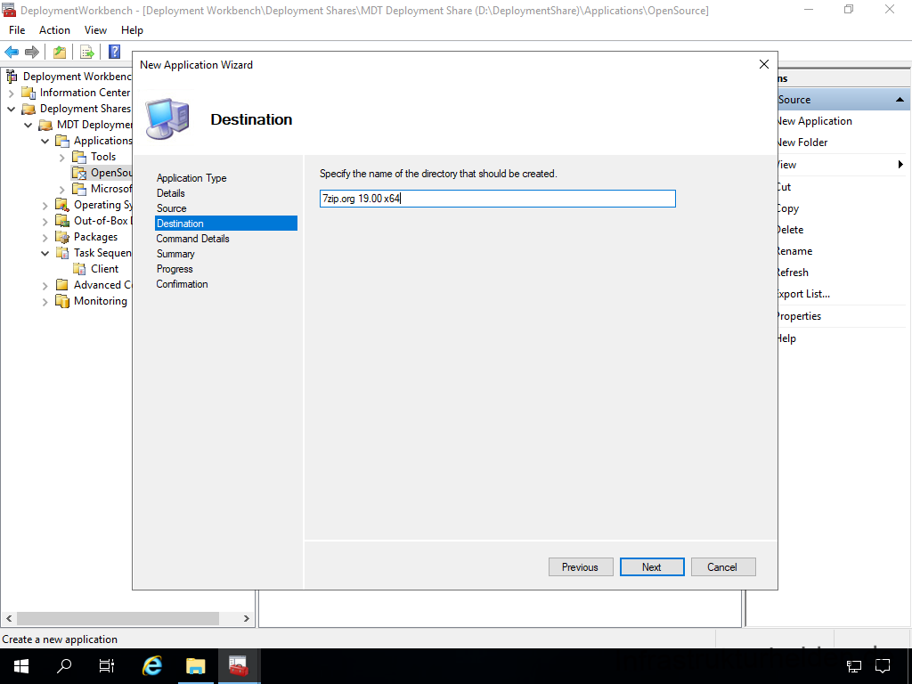The height and width of the screenshot is (684, 912).
Task: Open Windows Start menu
Action: click(21, 666)
